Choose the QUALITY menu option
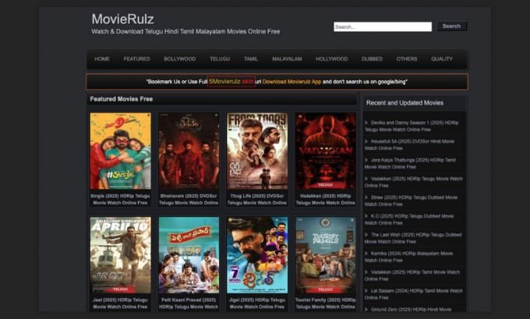Screen dimensions: 530x319 [441, 59]
